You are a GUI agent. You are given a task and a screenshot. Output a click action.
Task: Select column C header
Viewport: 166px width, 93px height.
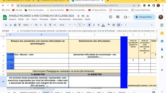[x=94, y=35]
